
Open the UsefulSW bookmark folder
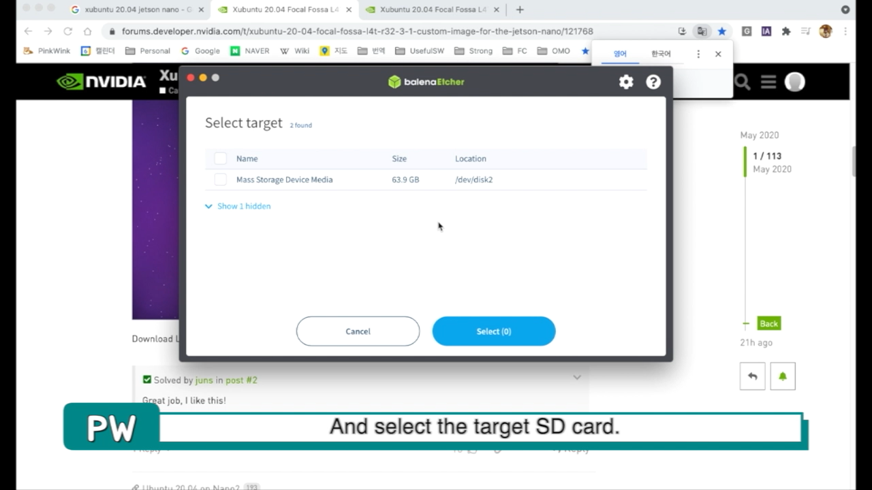420,51
